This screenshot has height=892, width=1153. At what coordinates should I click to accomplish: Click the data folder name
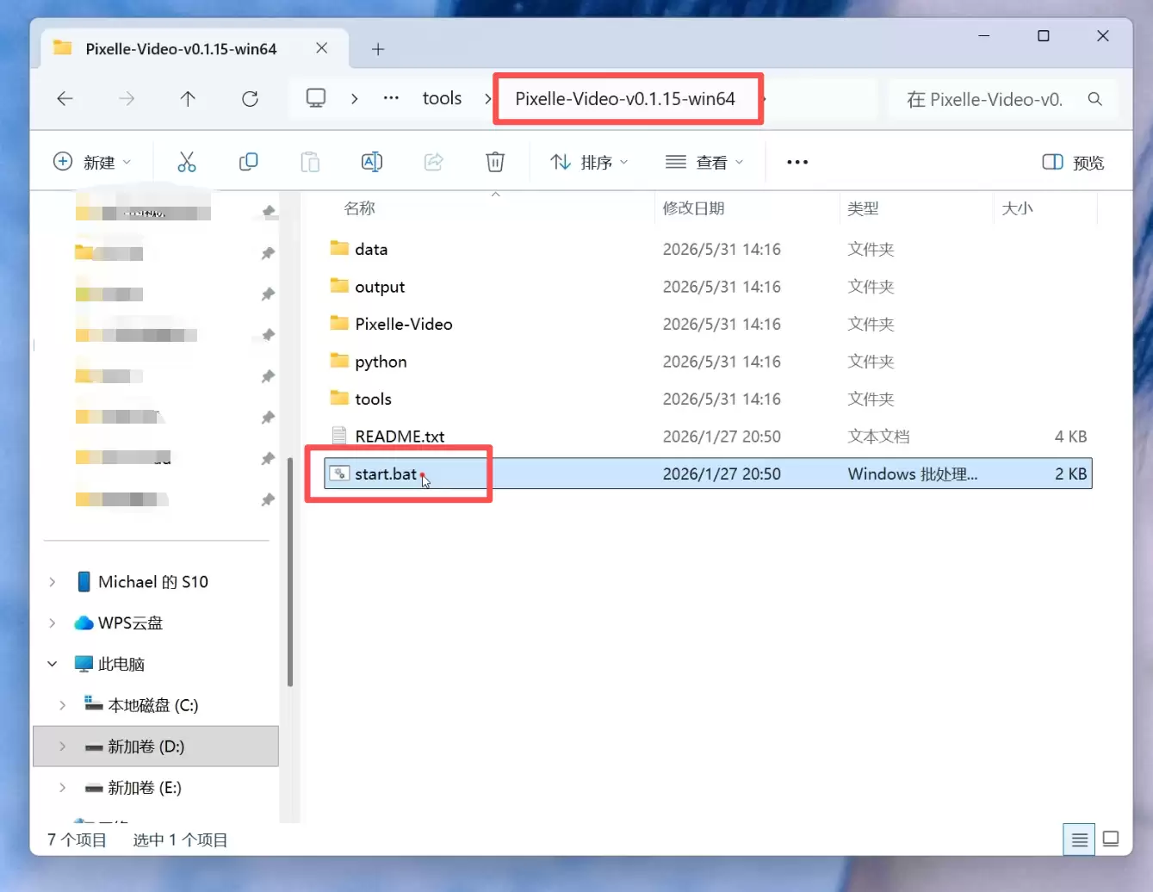click(x=371, y=249)
